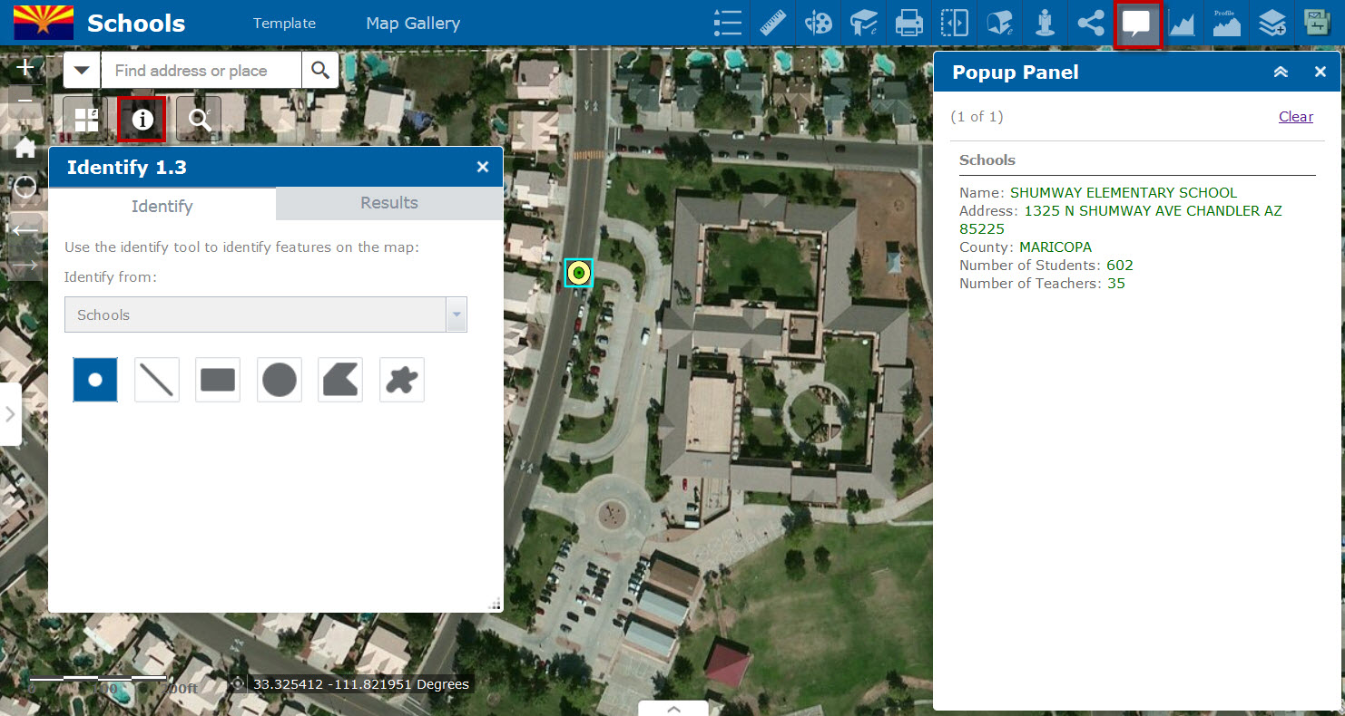Switch to the Identify tab
Screen dimensions: 1345x716
(162, 206)
